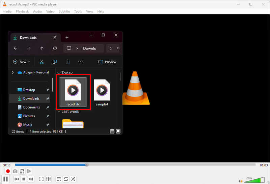Open the Tools menu
The width and height of the screenshot is (270, 184).
point(78,11)
